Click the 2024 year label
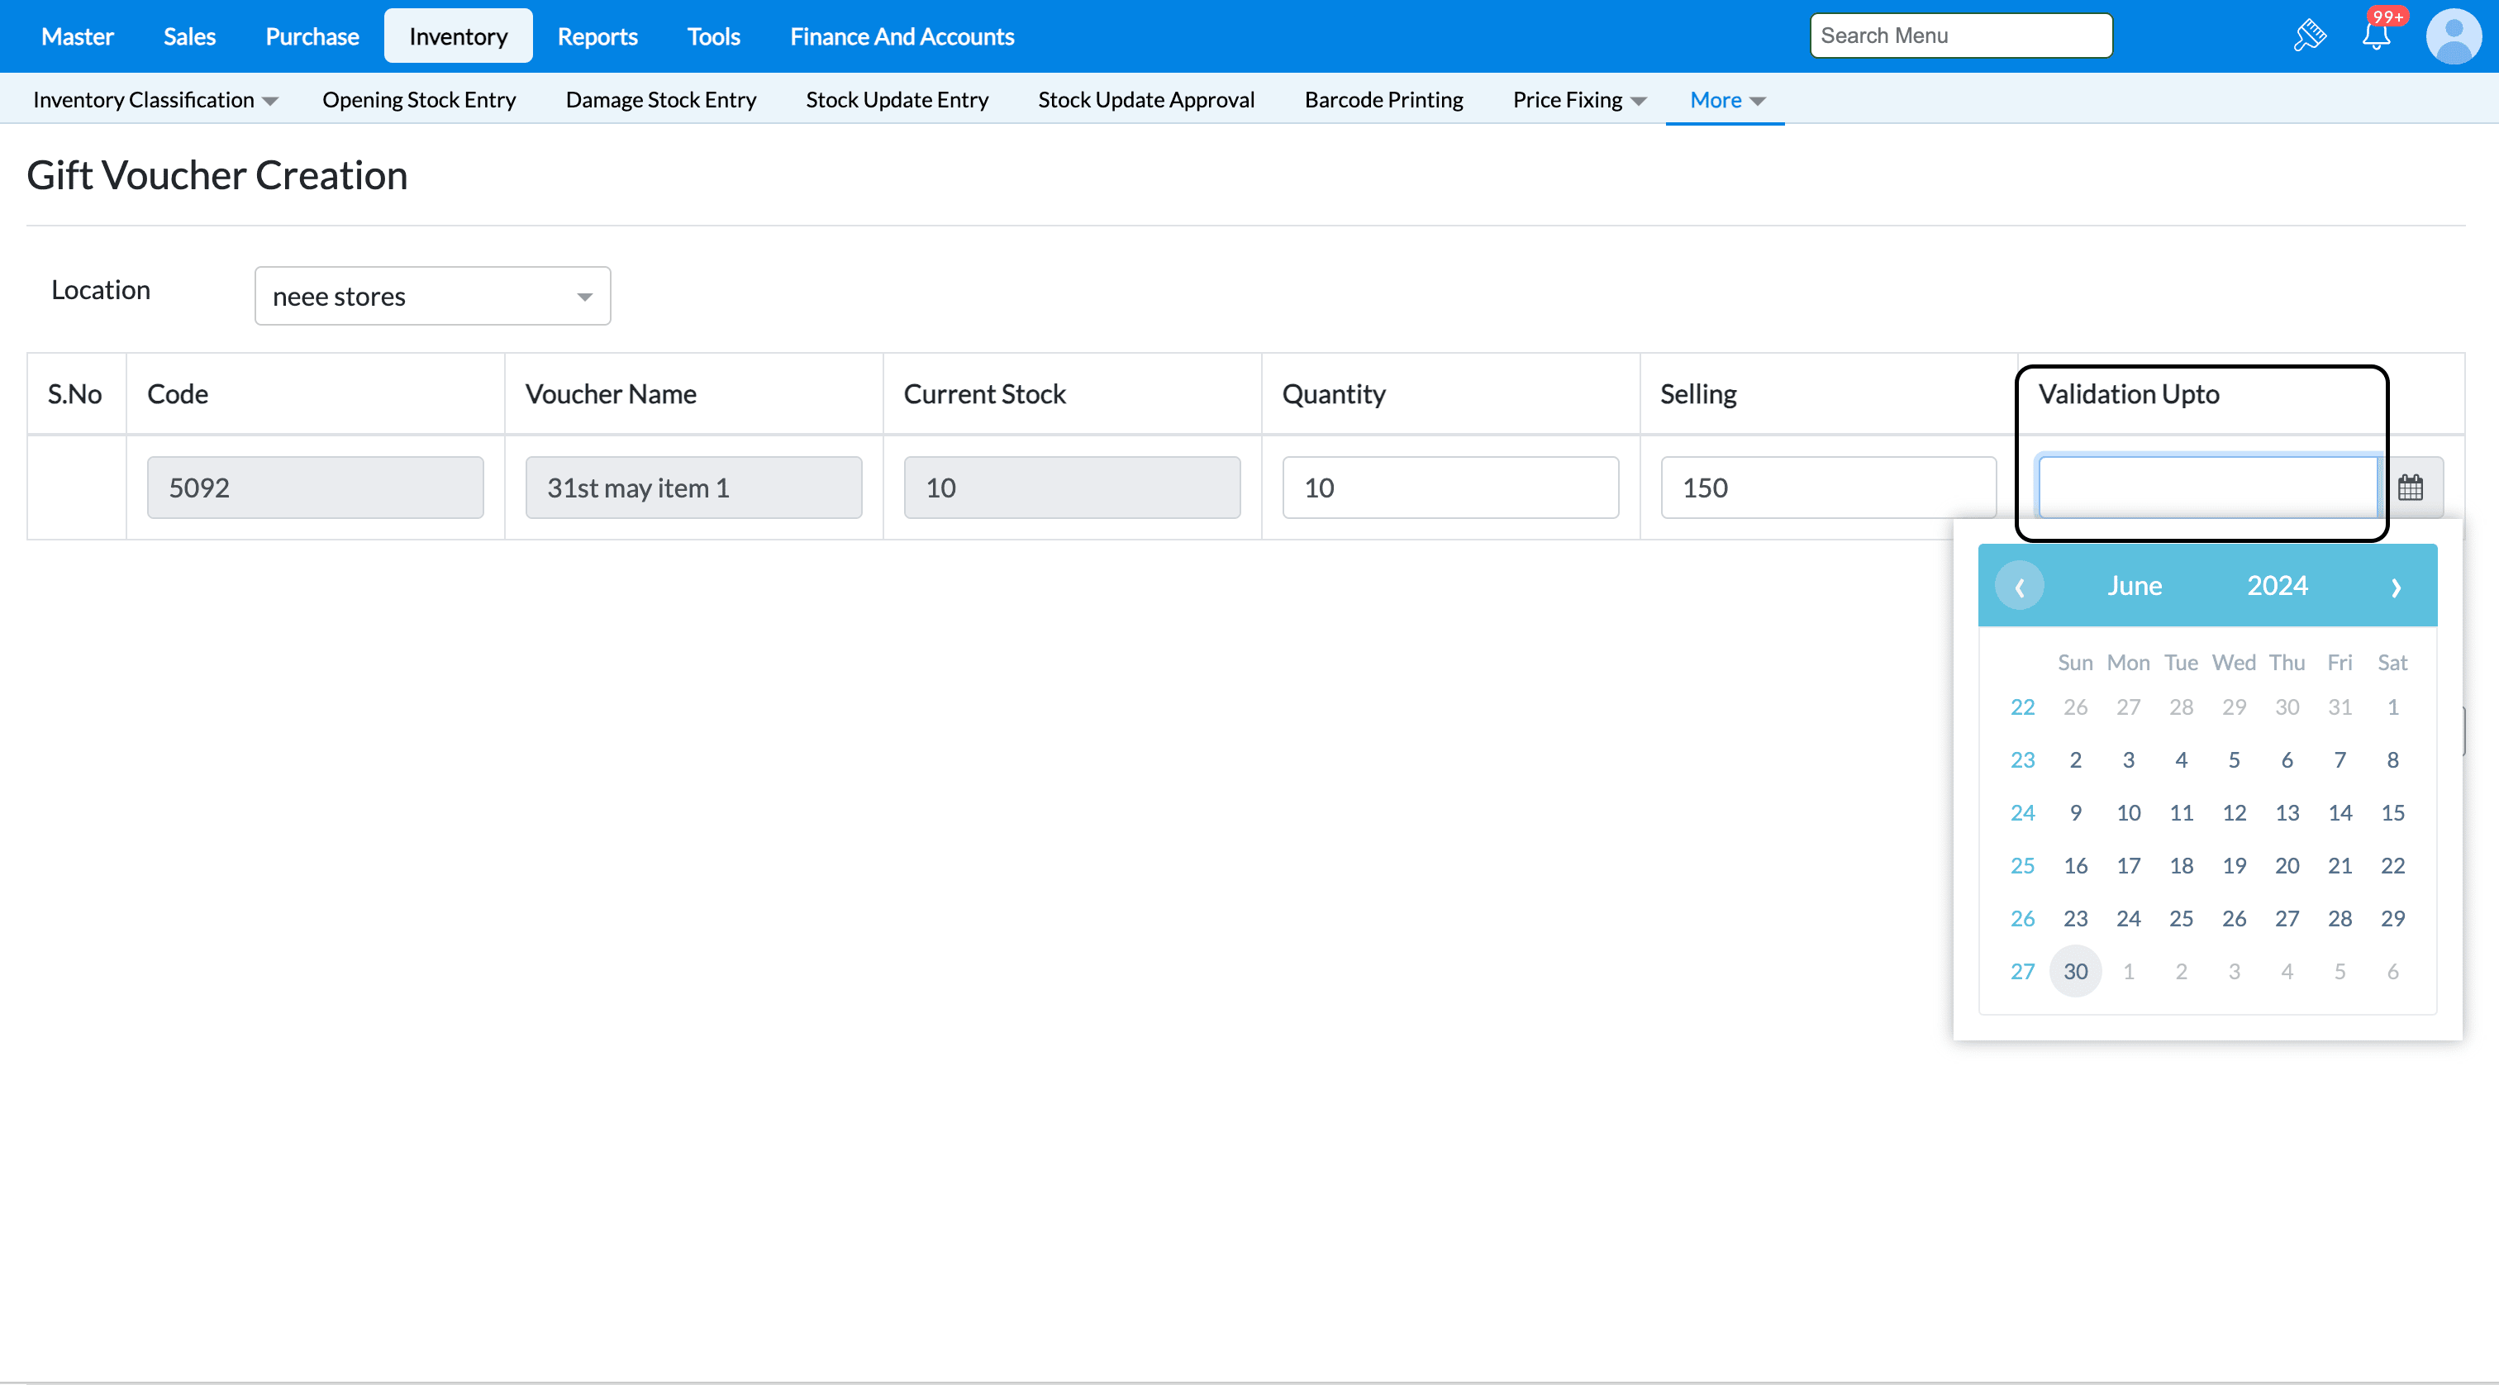Viewport: 2499px width, 1385px height. click(2276, 586)
